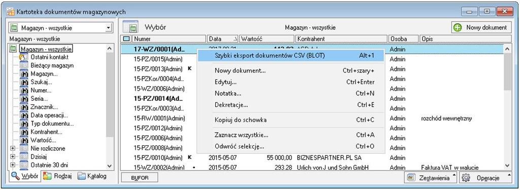The height and width of the screenshot is (190, 520).
Task: Choose Notatka... in context menu
Action: pos(291,93)
